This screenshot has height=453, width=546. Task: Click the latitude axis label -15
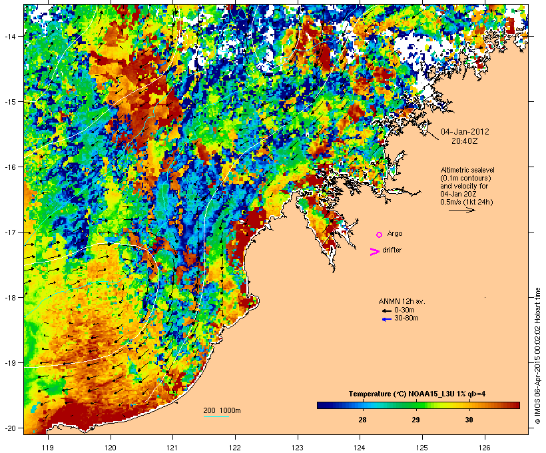tap(10, 102)
